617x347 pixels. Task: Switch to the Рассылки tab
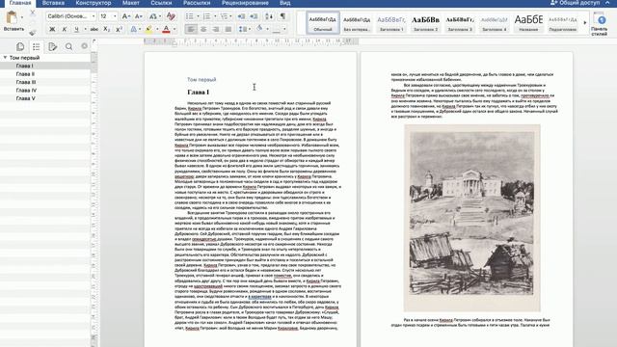click(197, 3)
